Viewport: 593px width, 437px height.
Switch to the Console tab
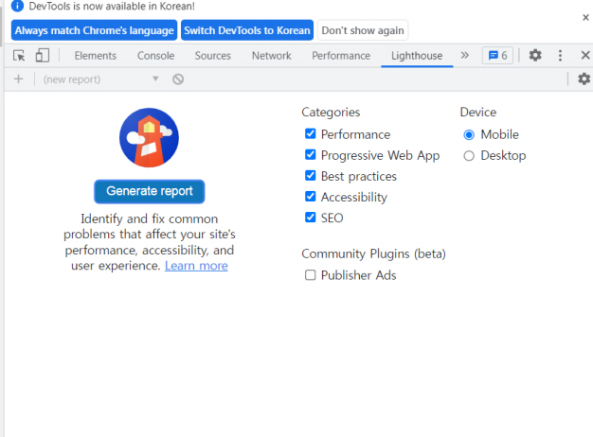click(x=155, y=56)
